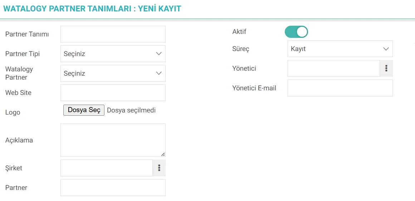Open the Süreç dropdown showing Kayıt
Screen dimensions: 415x201
tap(340, 49)
